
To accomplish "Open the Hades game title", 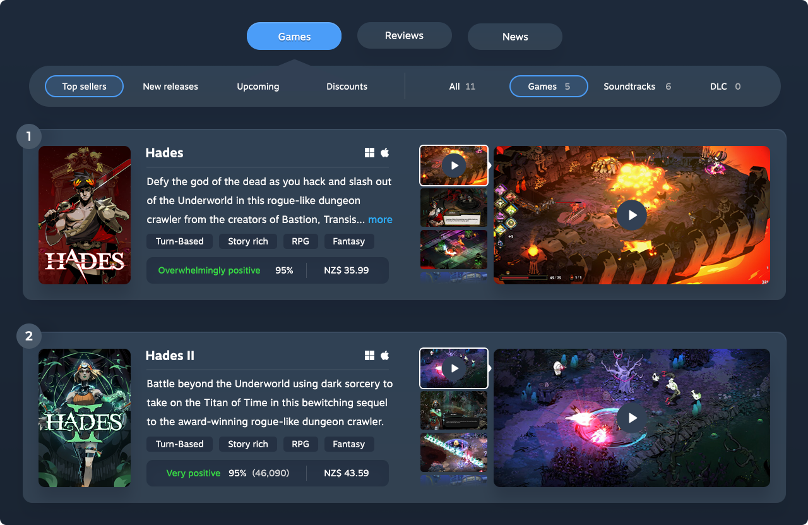I will click(164, 153).
